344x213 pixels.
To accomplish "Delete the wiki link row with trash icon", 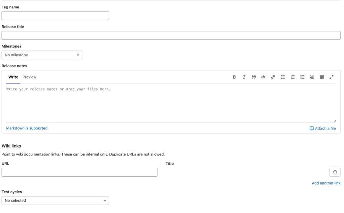I will coord(335,172).
